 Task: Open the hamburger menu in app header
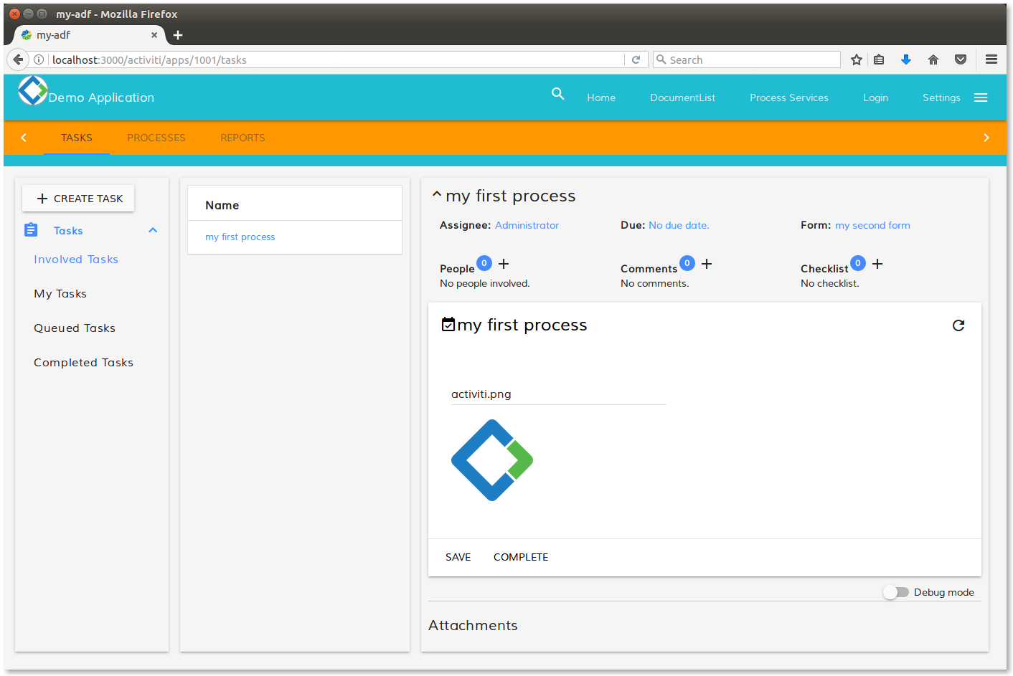click(x=981, y=97)
